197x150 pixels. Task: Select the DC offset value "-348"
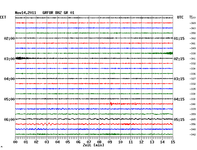(192, 129)
